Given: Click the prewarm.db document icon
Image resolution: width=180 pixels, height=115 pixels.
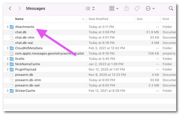Looking at the screenshot, I should tap(12, 75).
